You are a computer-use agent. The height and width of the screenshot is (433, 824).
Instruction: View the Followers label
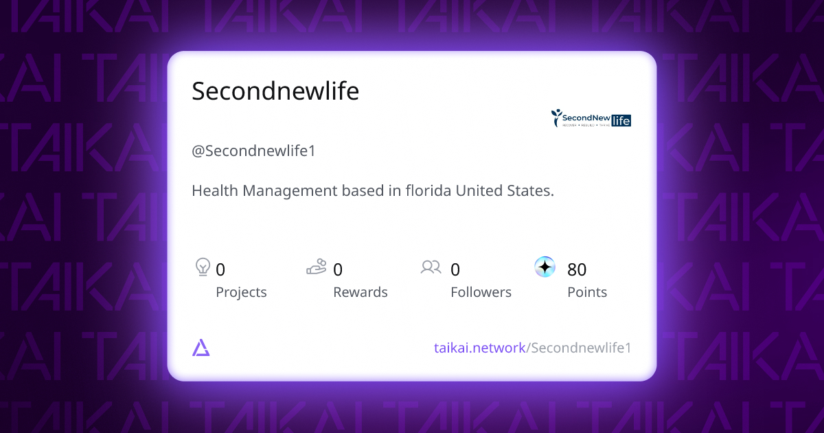pyautogui.click(x=481, y=292)
